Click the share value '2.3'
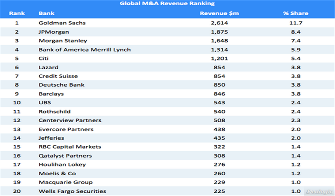Viewport: 335px width, 196px height. click(296, 120)
